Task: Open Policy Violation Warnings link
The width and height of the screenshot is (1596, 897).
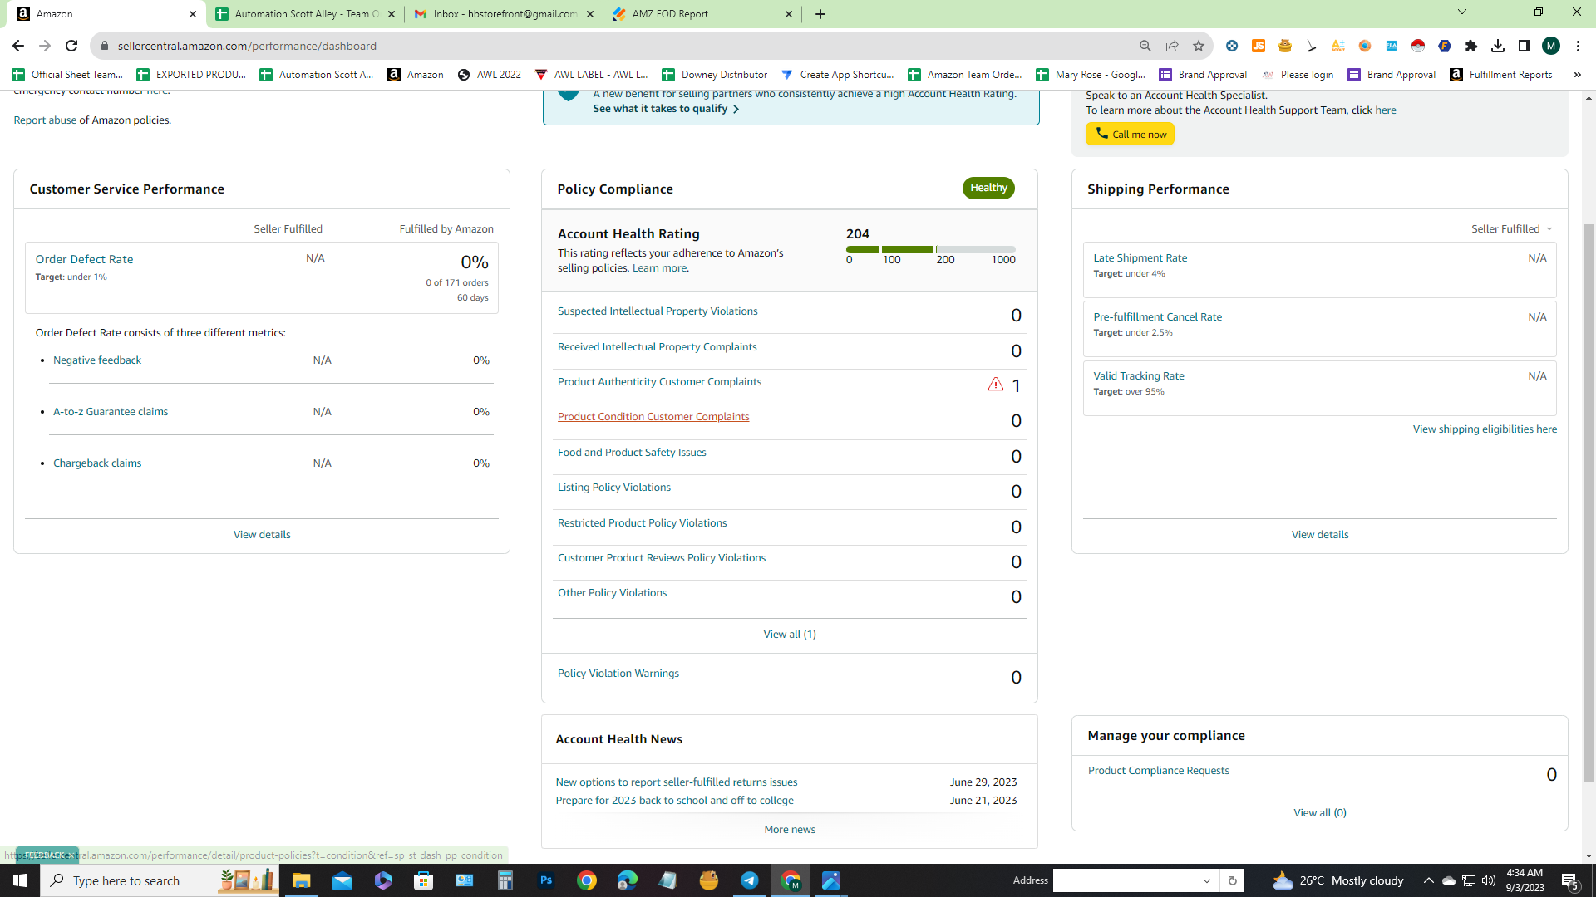Action: pos(618,674)
